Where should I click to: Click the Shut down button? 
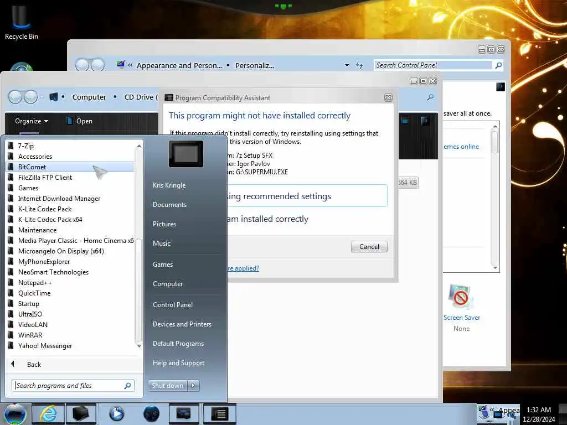point(167,386)
